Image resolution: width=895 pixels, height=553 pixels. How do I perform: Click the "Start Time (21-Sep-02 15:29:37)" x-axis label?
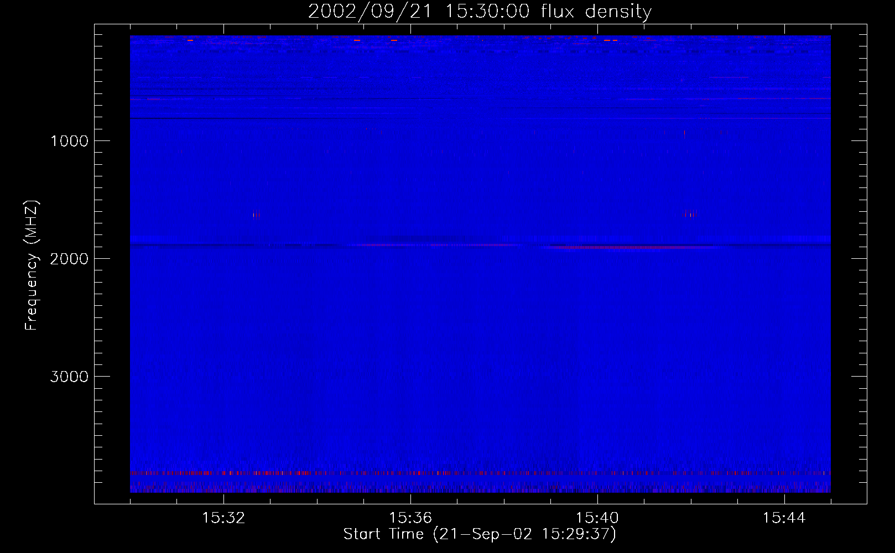pyautogui.click(x=480, y=534)
